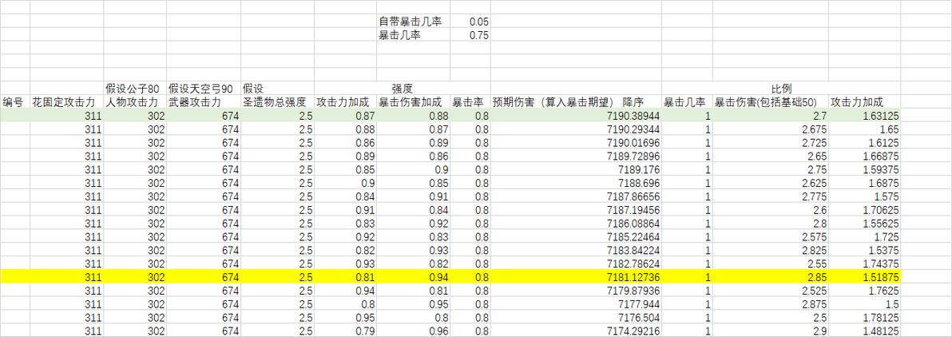This screenshot has height=337, width=952.
Task: Click 0.9 in the 7189.176 row
Action: (413, 169)
